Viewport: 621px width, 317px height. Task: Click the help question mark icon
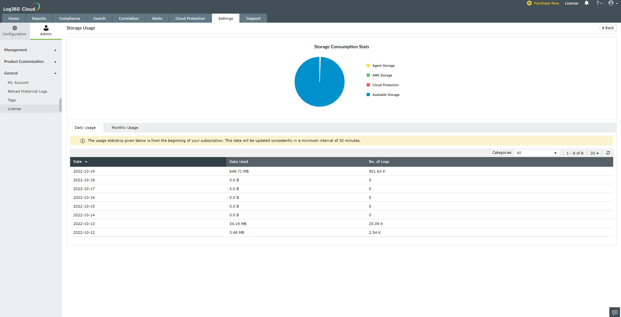coord(598,3)
